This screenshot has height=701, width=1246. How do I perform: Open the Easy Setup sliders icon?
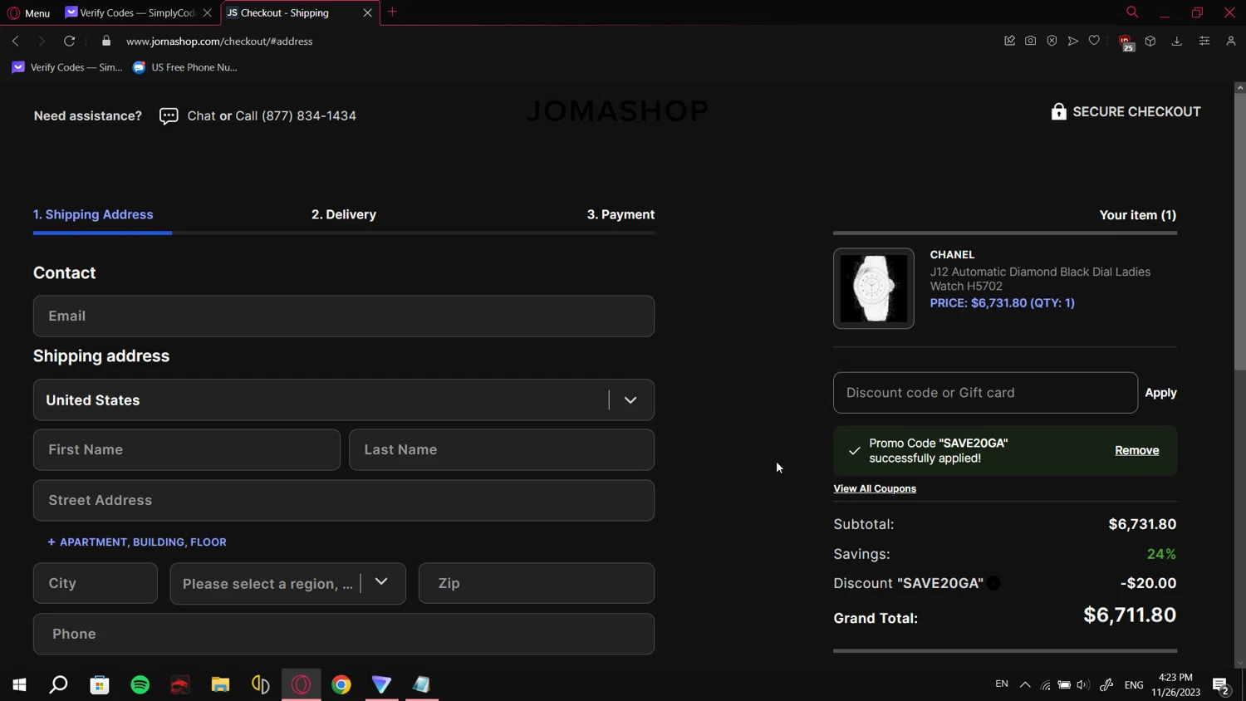tap(1204, 41)
